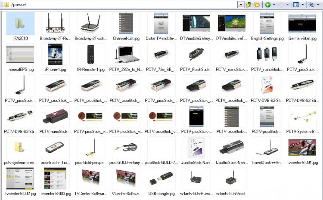
Task: Select the w-lantv-50n-Ruec... thumbnail
Action: 196,178
